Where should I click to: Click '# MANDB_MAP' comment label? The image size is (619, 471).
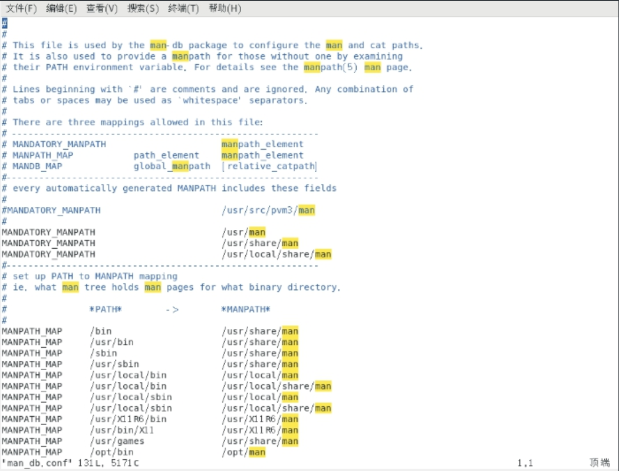click(32, 166)
